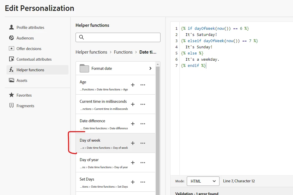The height and width of the screenshot is (195, 293).
Task: Open the Format date folder
Action: (x=115, y=68)
